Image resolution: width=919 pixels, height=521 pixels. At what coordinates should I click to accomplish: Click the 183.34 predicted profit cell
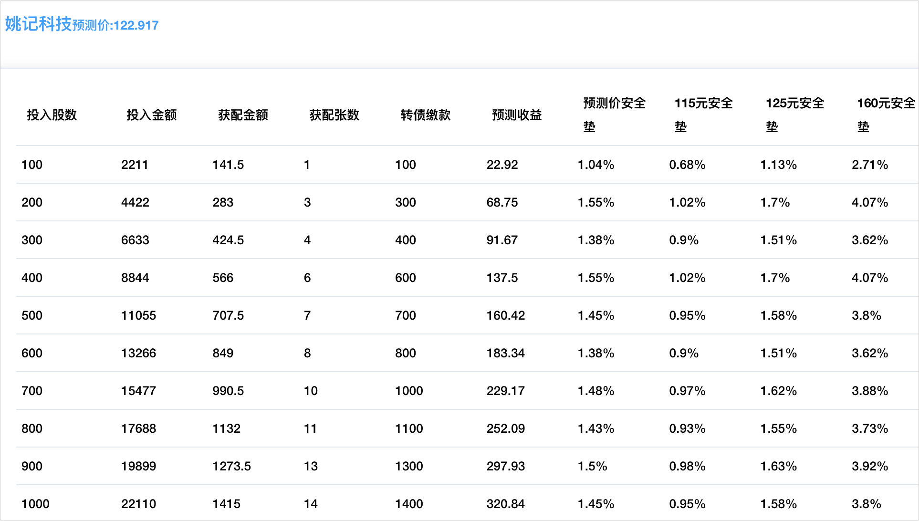(505, 353)
